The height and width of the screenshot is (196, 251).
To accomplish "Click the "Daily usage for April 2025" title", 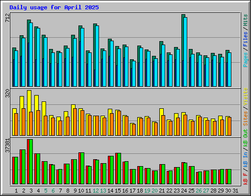I will click(54, 7).
